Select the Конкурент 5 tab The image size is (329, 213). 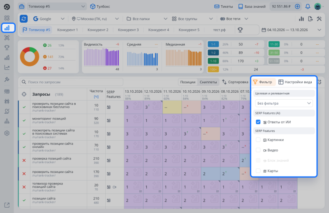[x=189, y=30]
